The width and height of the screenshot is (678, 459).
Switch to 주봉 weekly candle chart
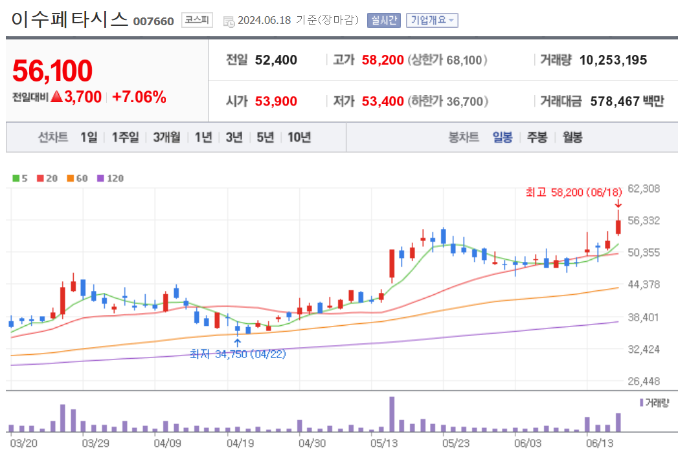tap(537, 137)
